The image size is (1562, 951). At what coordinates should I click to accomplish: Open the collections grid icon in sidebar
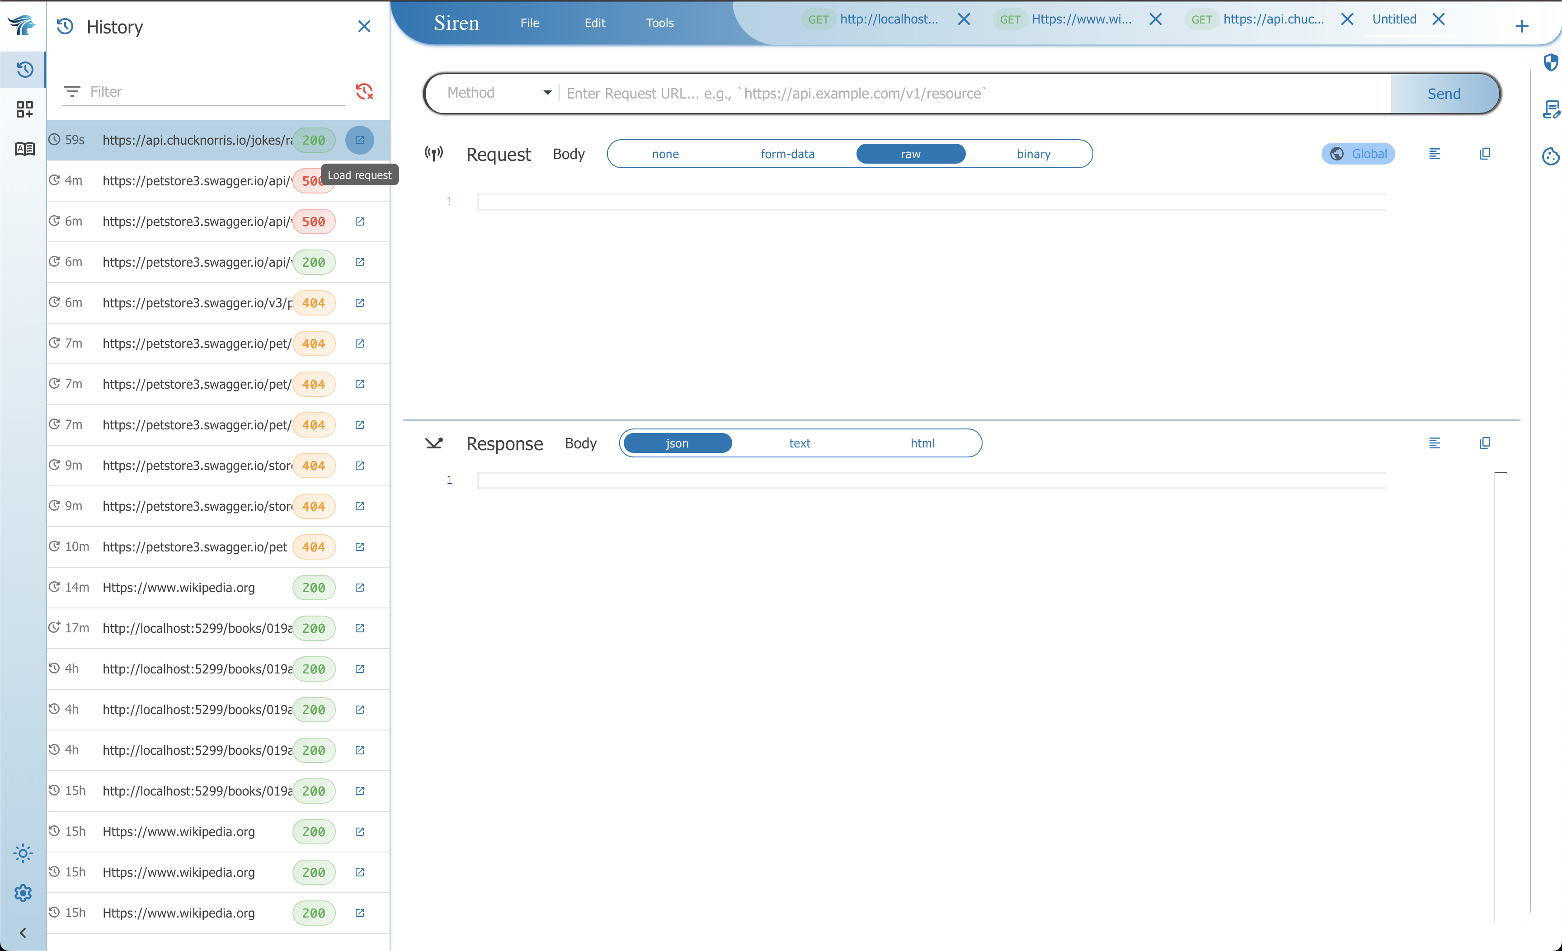tap(24, 109)
